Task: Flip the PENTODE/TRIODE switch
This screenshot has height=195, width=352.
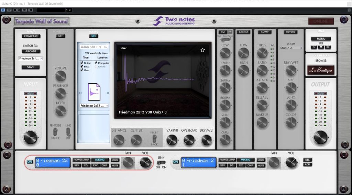Action: pos(55,132)
